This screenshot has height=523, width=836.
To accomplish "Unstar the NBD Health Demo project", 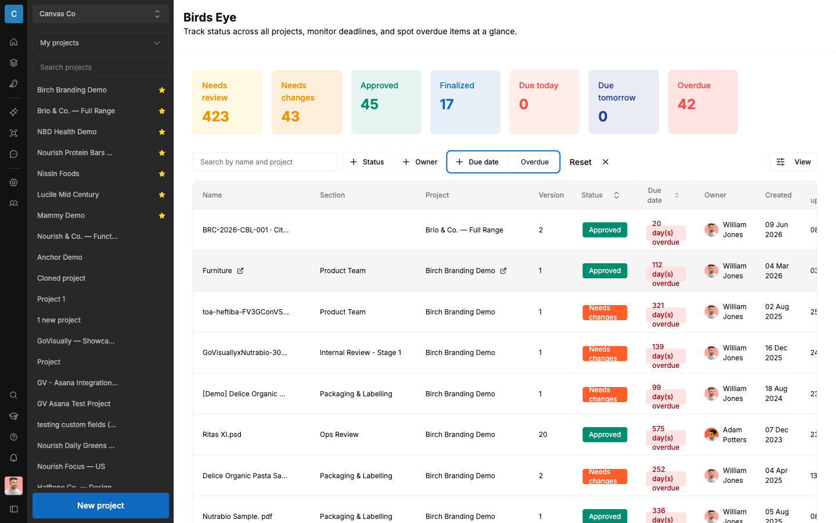I will pyautogui.click(x=162, y=132).
